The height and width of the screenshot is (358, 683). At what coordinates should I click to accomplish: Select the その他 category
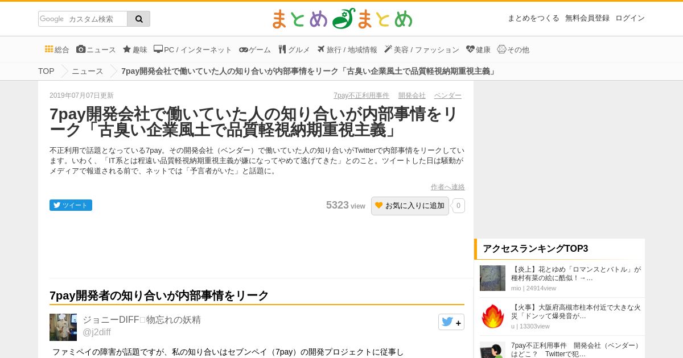point(513,49)
